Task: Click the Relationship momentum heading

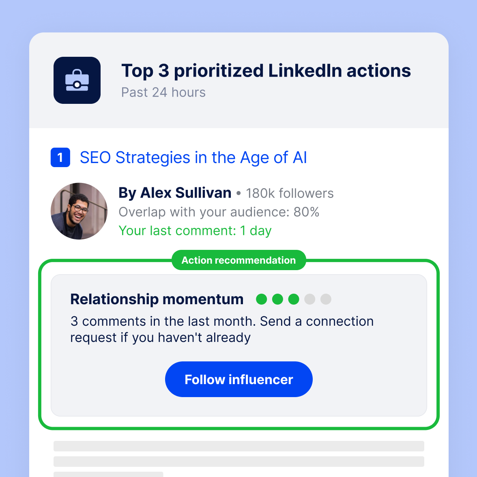Action: click(157, 299)
